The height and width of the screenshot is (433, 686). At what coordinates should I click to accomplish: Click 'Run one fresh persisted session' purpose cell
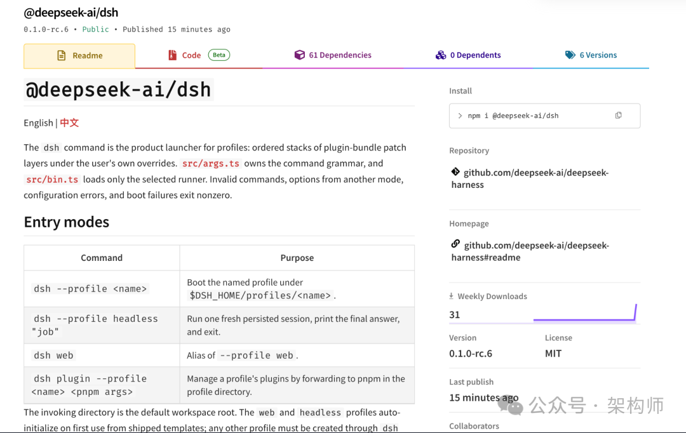297,325
